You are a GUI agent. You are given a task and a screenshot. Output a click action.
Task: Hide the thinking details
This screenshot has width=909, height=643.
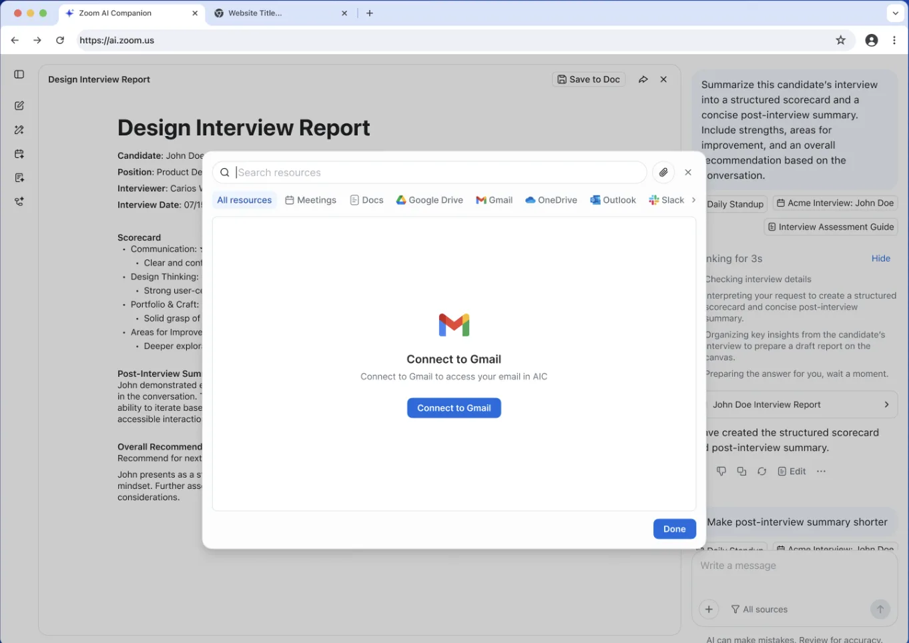pyautogui.click(x=880, y=258)
